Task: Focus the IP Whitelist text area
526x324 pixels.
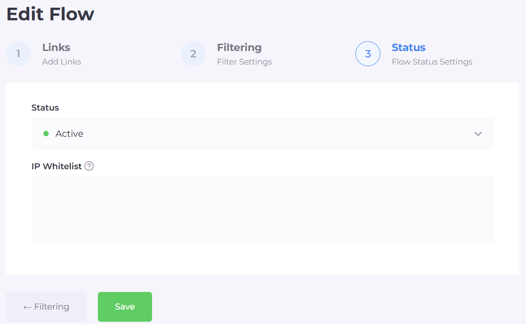Action: point(262,209)
